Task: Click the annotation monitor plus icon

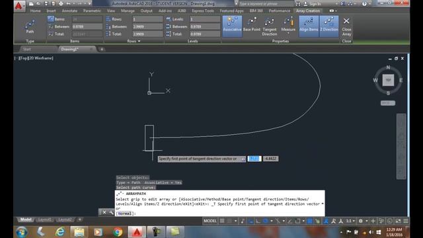Action: tap(373, 221)
